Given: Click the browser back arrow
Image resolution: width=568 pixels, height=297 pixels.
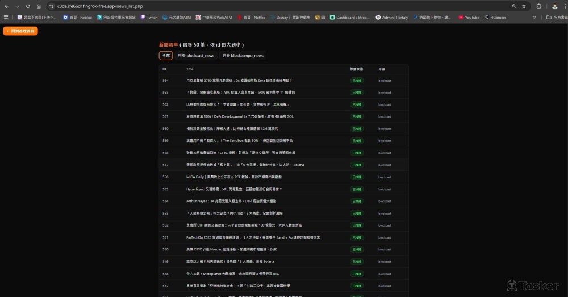Looking at the screenshot, I should (x=6, y=6).
